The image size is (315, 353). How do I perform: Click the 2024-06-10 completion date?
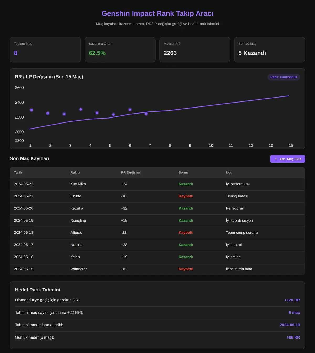[290, 325]
